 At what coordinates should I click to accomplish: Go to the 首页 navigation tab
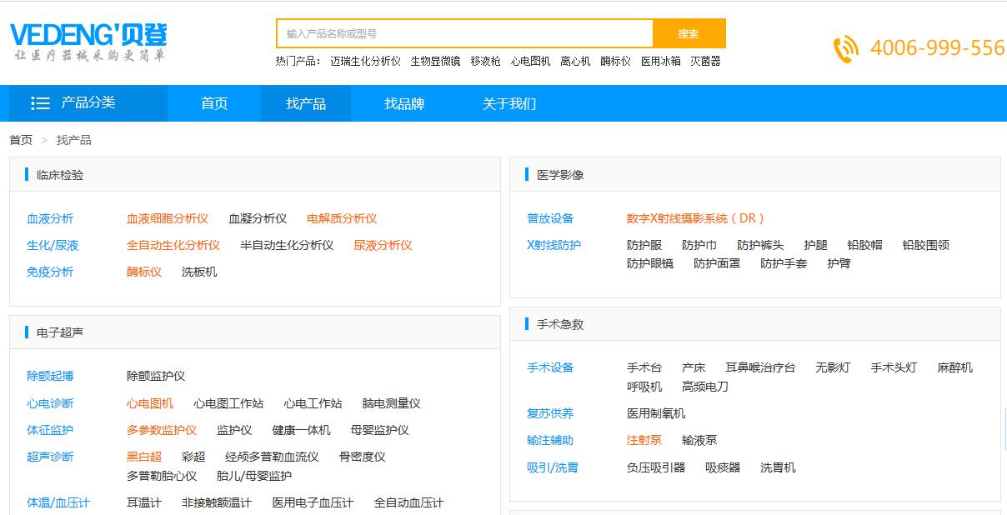click(214, 103)
